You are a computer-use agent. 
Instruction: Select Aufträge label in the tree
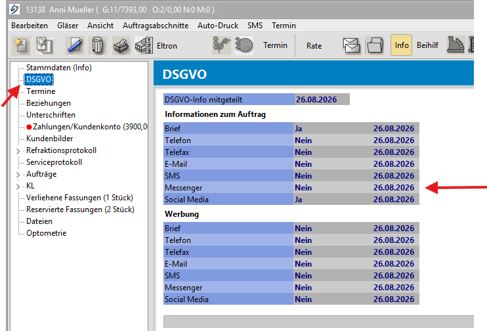[x=41, y=174]
